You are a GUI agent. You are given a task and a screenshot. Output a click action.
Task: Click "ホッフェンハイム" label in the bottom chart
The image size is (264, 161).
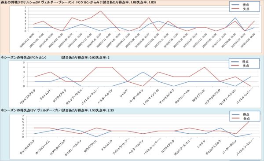pyautogui.click(x=43, y=147)
